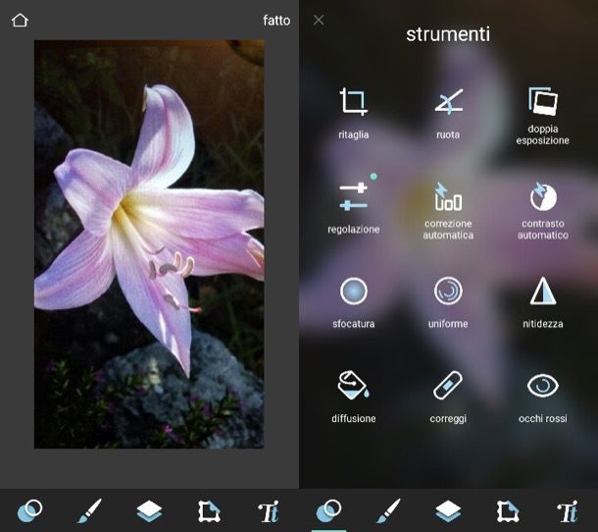Tap the 'ruota' label
The width and height of the screenshot is (598, 532).
click(x=448, y=134)
